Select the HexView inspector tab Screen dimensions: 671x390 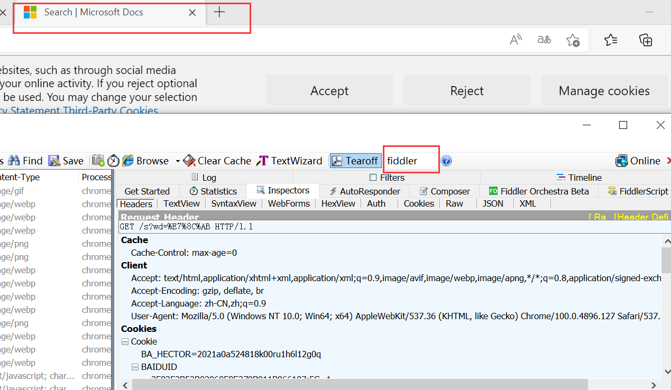[x=338, y=203]
